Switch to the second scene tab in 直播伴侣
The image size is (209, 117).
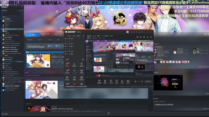click(x=74, y=36)
